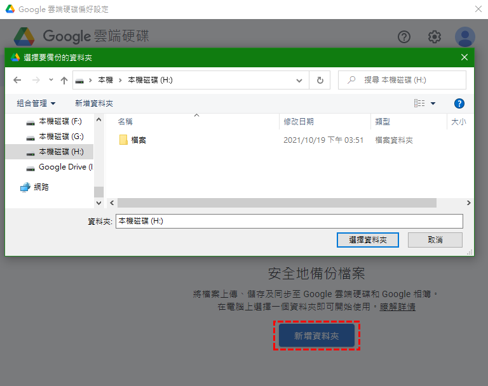Viewport: 488px width, 386px height.
Task: Open the 組合管理 menu
Action: (36, 103)
